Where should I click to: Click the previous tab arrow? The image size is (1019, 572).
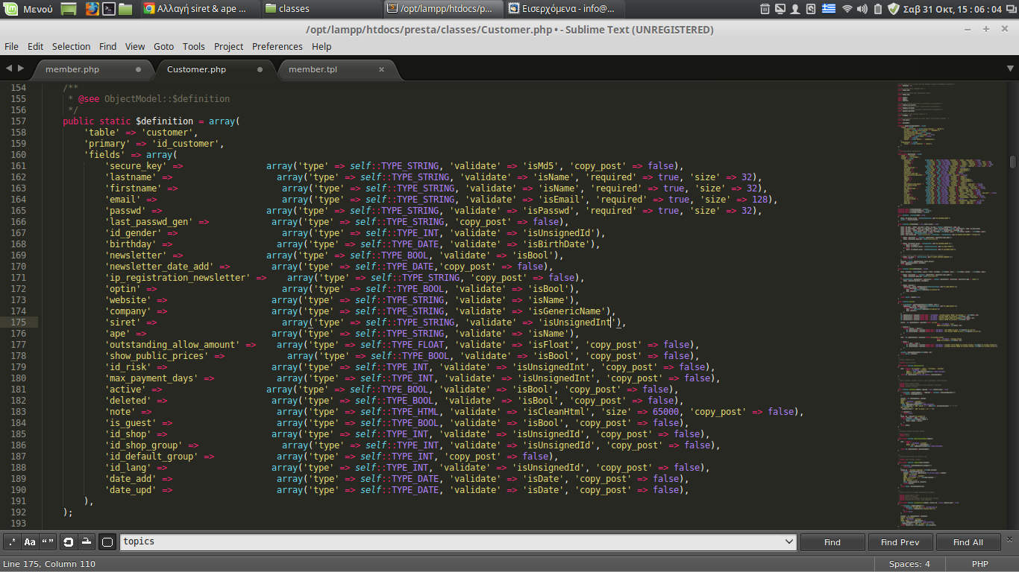9,69
